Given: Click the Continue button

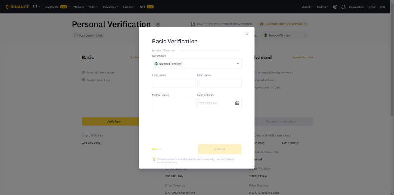Looking at the screenshot, I should 220,149.
